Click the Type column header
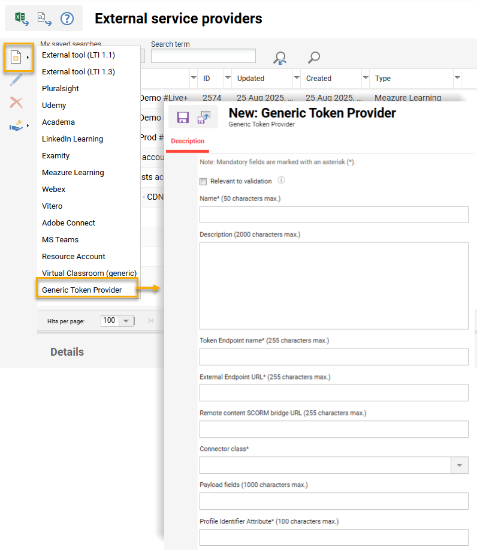Viewport: 477px width, 550px height. pos(383,79)
